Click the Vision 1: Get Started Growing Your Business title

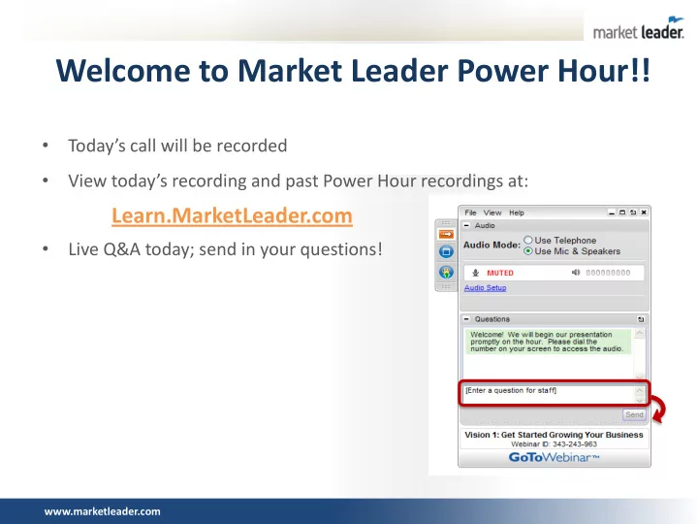[554, 435]
